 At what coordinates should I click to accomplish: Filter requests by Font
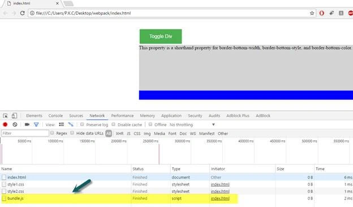172,133
